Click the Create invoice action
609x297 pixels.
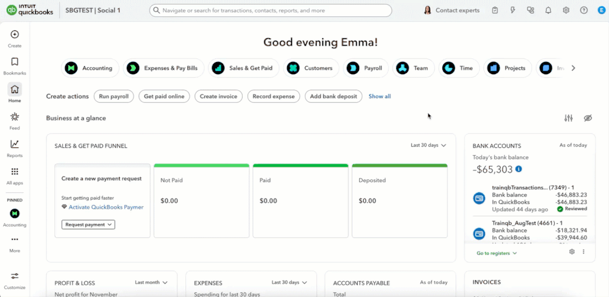219,97
